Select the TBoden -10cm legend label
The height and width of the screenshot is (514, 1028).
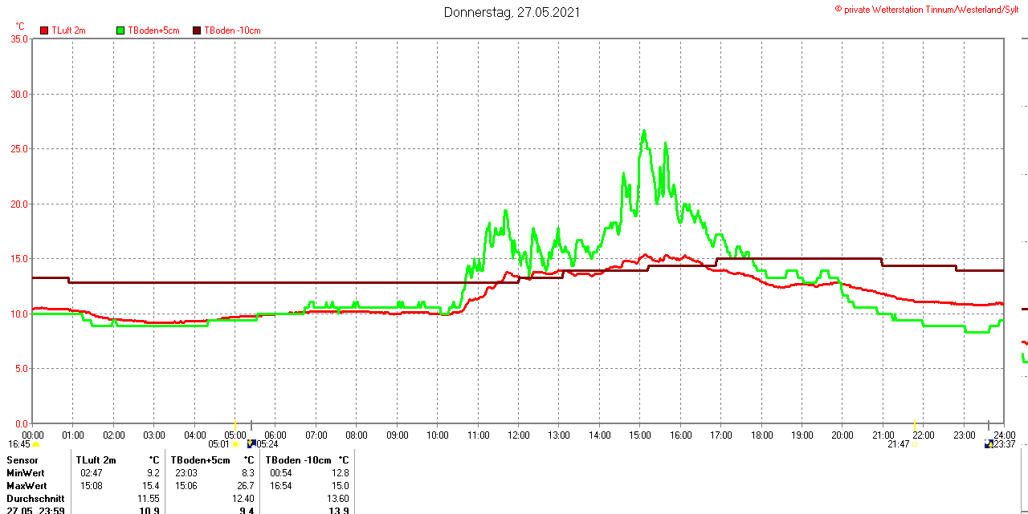[x=232, y=30]
